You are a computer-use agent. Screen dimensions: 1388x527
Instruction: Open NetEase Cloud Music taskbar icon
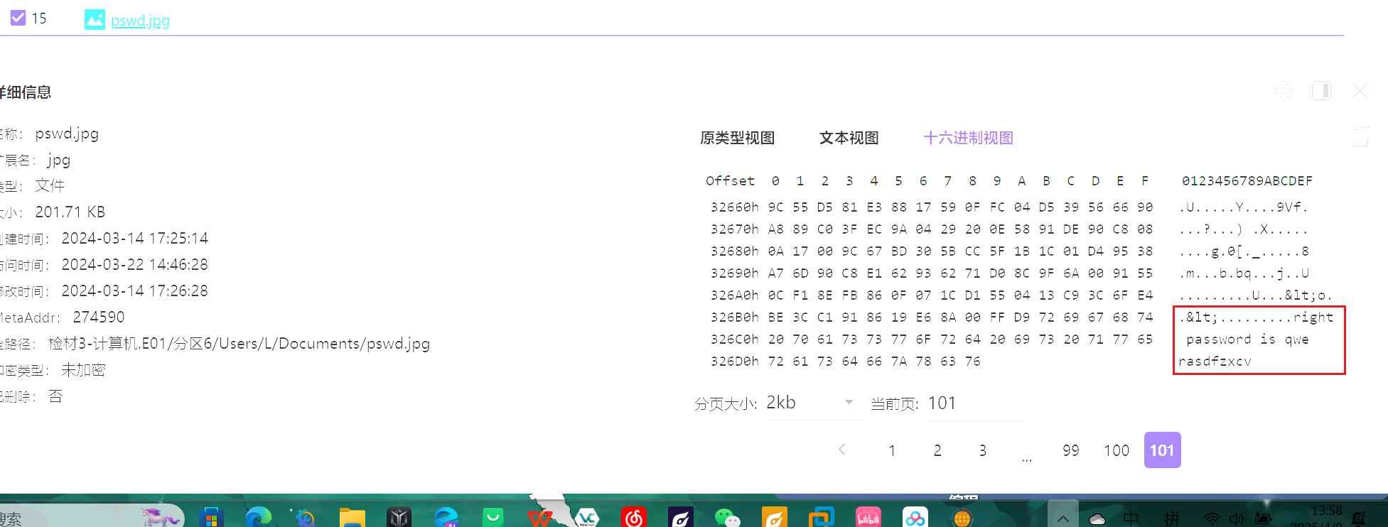(x=633, y=518)
